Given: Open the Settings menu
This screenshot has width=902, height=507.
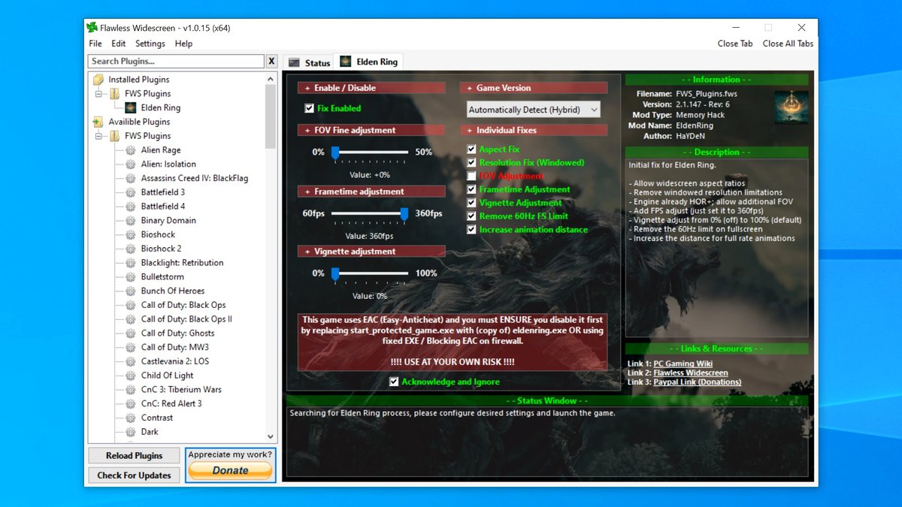Looking at the screenshot, I should coord(150,44).
